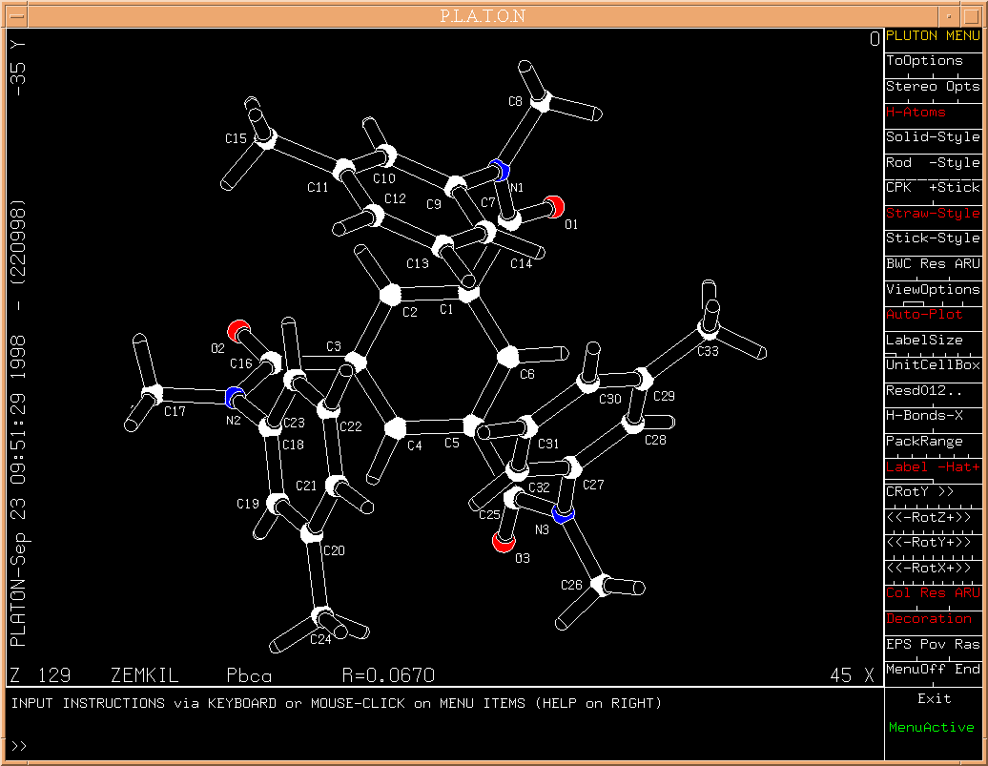This screenshot has height=766, width=988.
Task: Select Stick-Style rendering
Action: (x=932, y=238)
